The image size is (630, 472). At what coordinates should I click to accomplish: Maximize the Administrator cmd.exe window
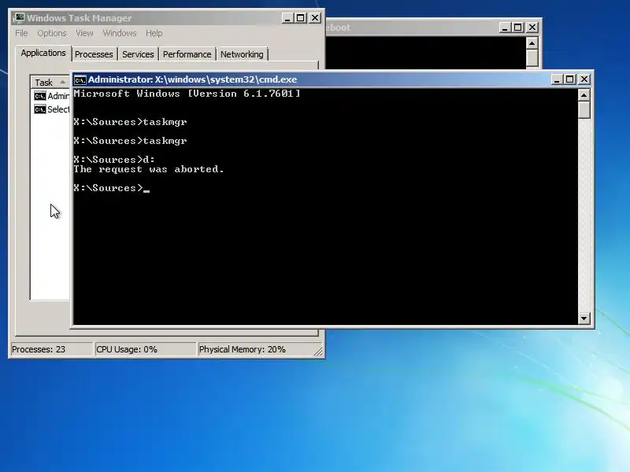click(x=570, y=79)
